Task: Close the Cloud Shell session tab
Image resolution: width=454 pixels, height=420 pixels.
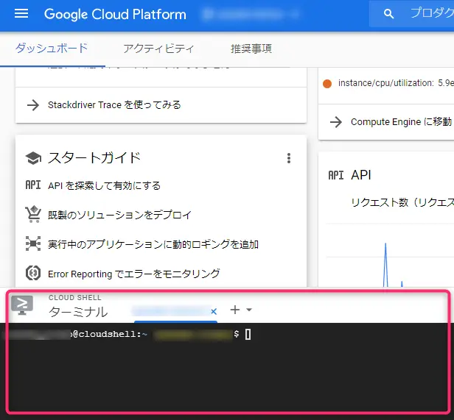Action: point(214,312)
